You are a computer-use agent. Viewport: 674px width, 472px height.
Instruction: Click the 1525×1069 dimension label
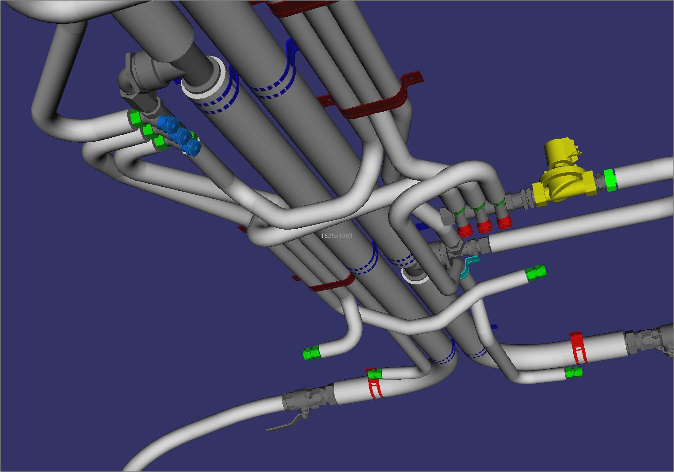(x=337, y=236)
